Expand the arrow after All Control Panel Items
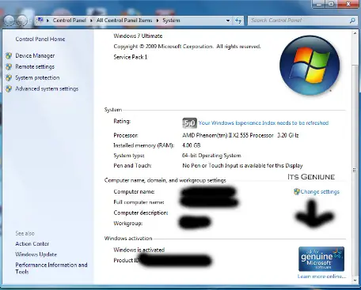Image resolution: width=361 pixels, height=290 pixels. pyautogui.click(x=158, y=21)
